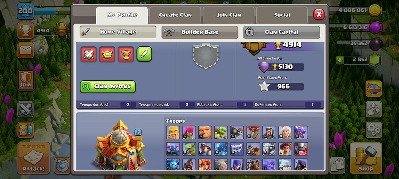Open the trophy ranking icon on the left
The height and width of the screenshot is (179, 399).
26,31
